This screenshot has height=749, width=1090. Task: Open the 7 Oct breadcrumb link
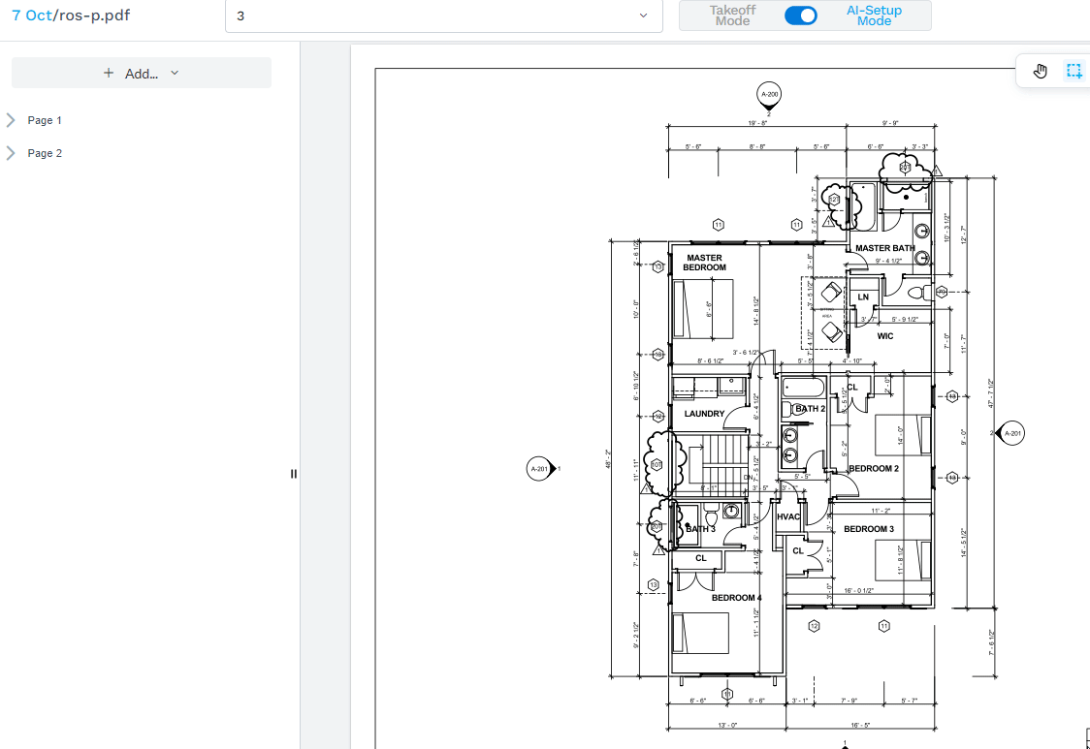tap(32, 16)
